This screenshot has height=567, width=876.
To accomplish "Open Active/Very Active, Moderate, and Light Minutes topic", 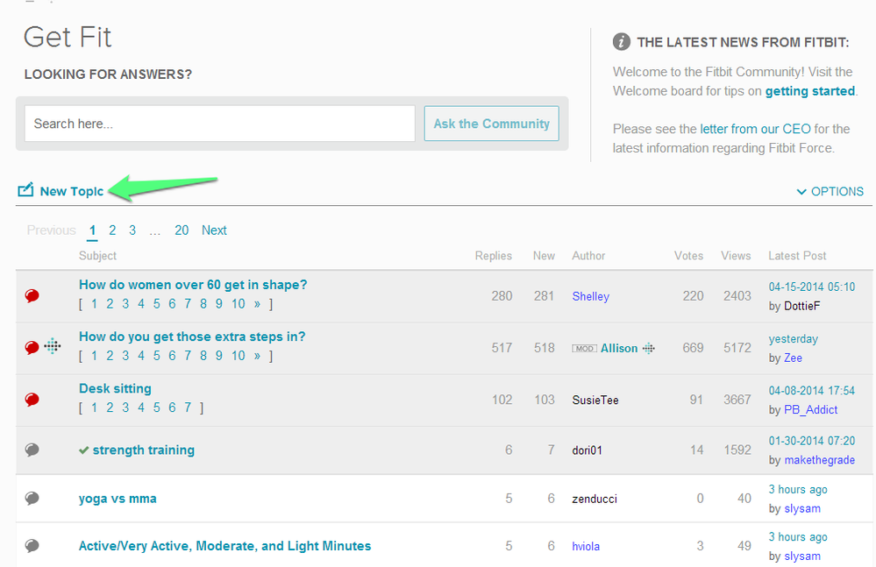I will click(x=224, y=546).
